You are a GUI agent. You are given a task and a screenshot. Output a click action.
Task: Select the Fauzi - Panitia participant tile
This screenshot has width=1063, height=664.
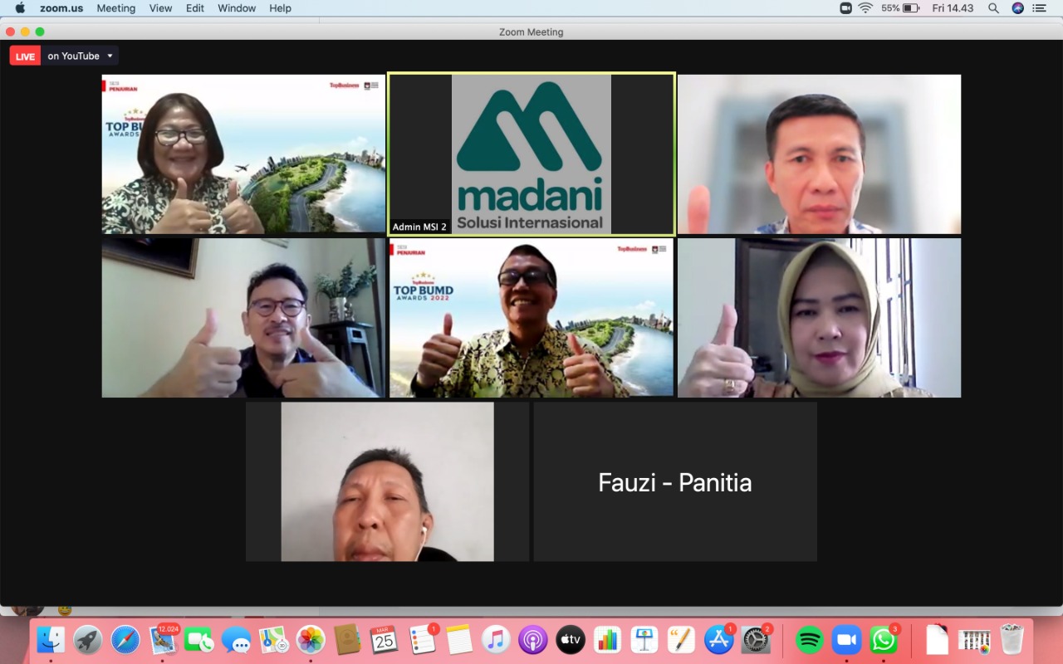(x=674, y=482)
